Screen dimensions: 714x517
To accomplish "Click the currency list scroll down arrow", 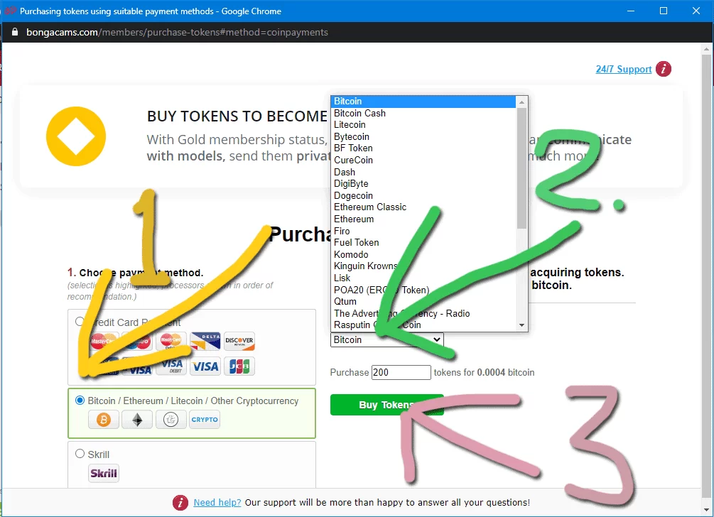I will click(522, 325).
